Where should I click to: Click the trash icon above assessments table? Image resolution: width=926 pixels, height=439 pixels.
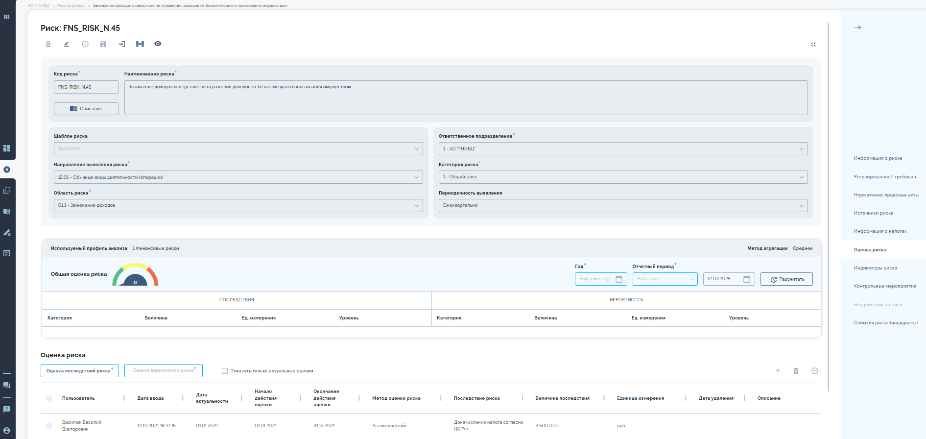point(796,371)
